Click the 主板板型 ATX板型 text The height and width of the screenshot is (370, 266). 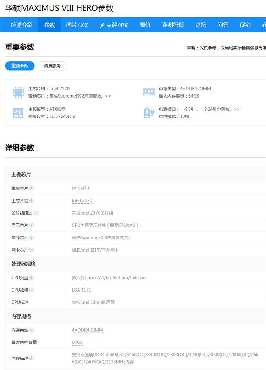47,109
